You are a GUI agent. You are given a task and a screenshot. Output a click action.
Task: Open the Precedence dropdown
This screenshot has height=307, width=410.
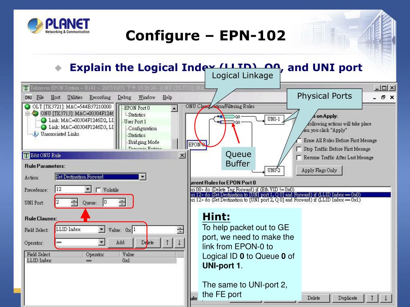coord(88,189)
